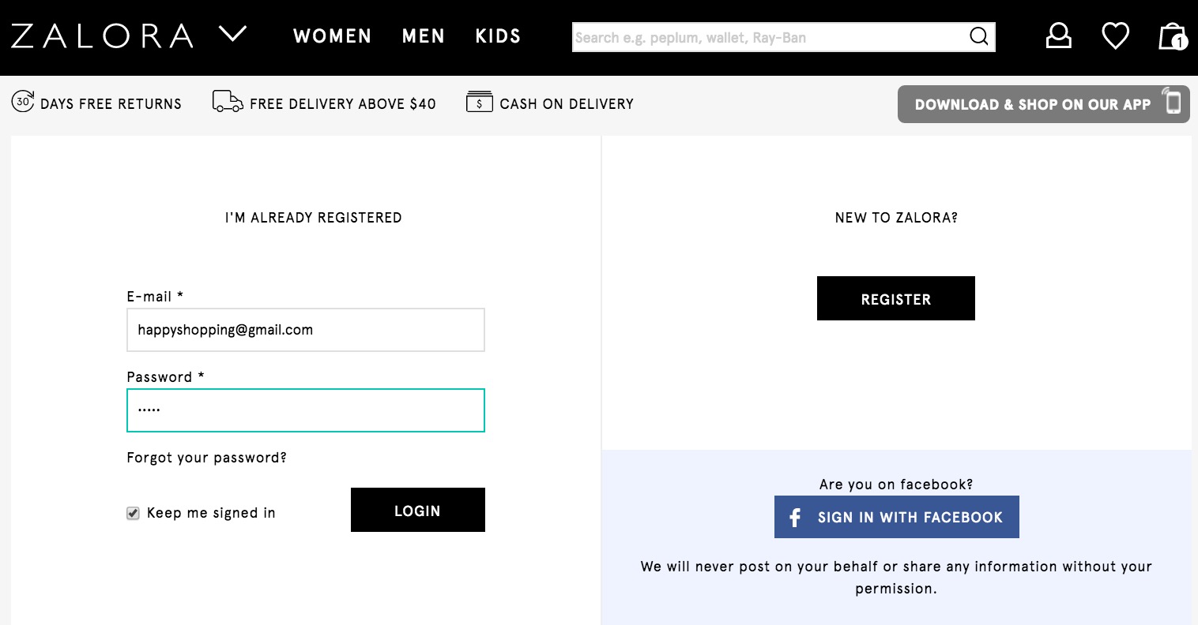Click the free delivery truck icon

tap(228, 102)
